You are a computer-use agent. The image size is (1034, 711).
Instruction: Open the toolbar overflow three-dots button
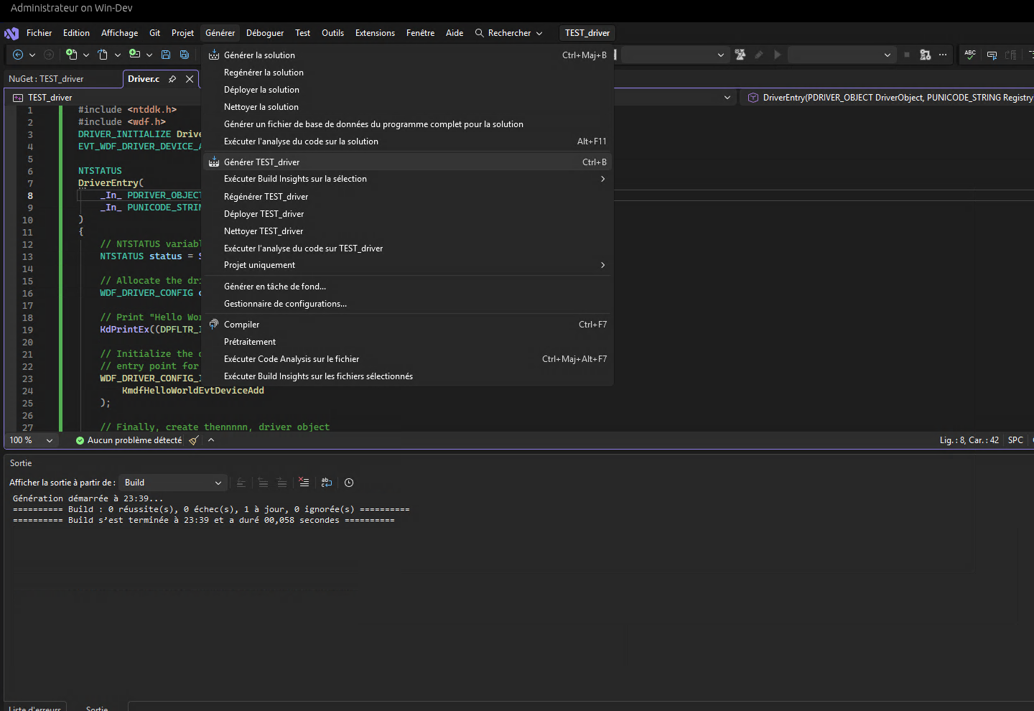click(943, 55)
